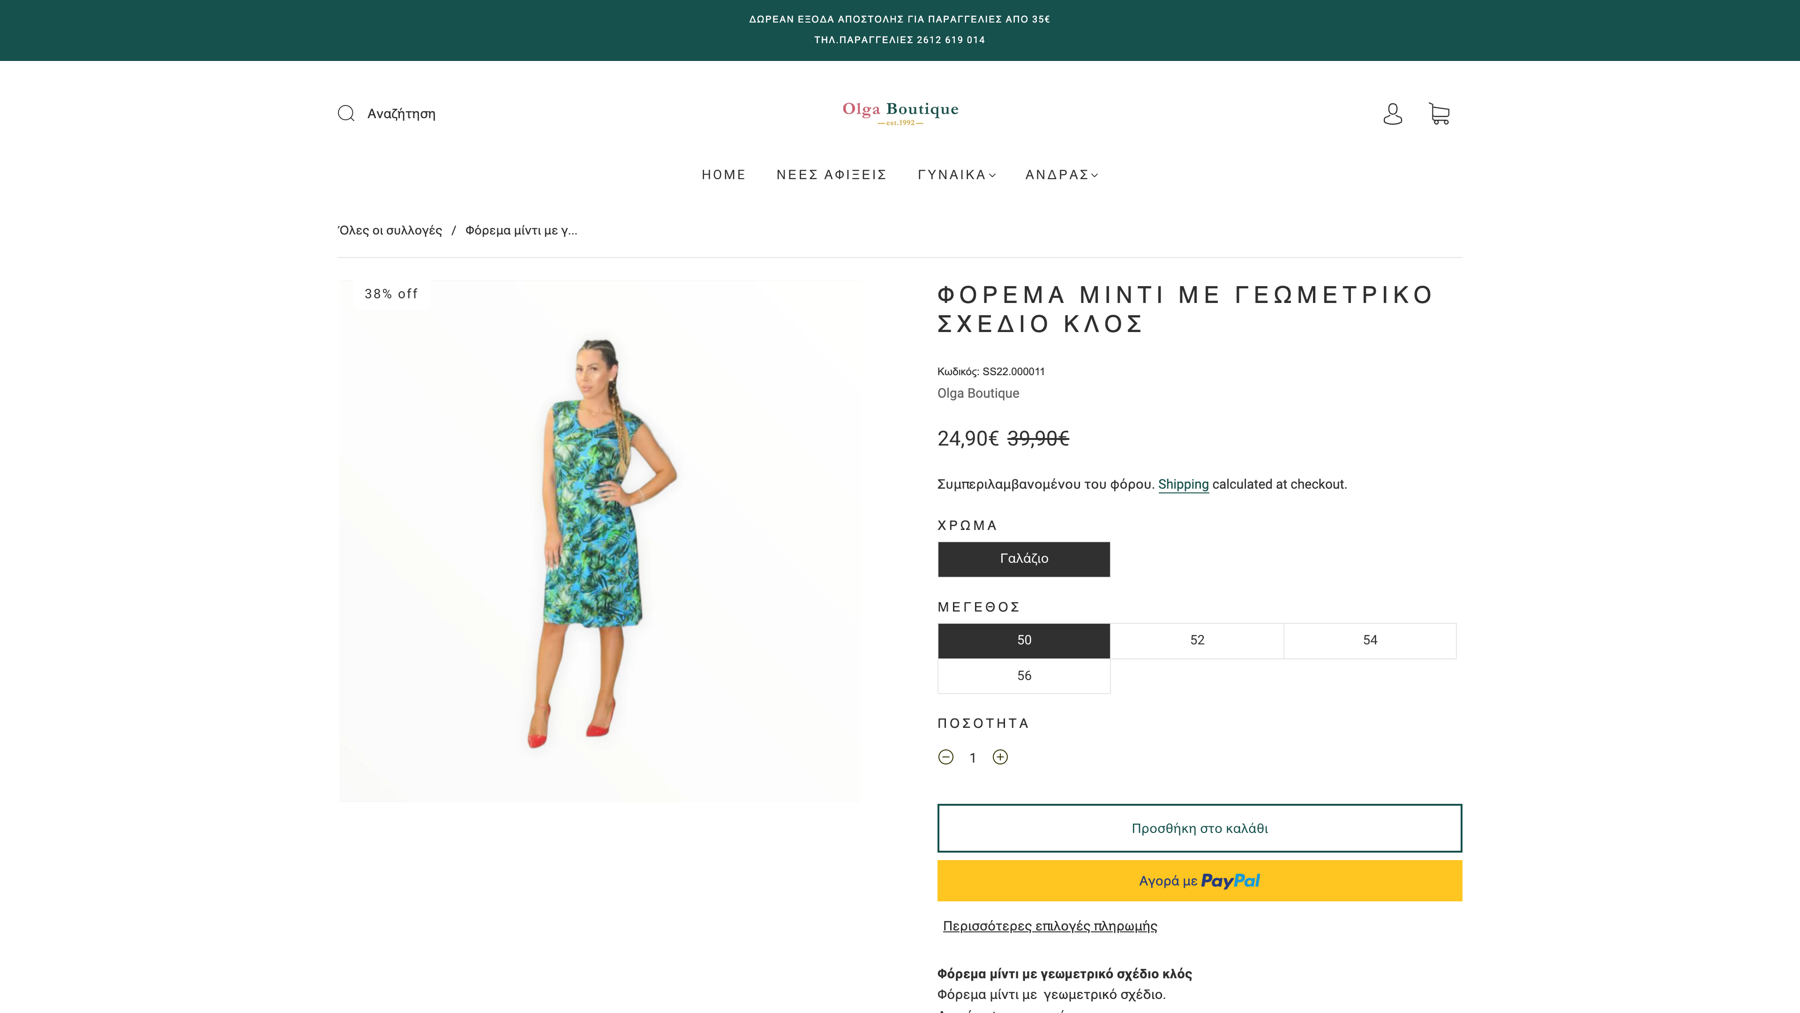The image size is (1800, 1013).
Task: Open the Shipping information link
Action: 1183,483
